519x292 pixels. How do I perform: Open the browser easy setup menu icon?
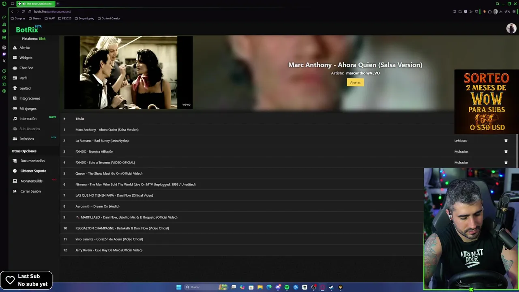tap(515, 11)
